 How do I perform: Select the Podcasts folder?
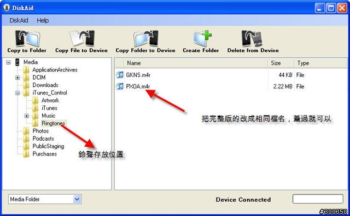tap(43, 139)
